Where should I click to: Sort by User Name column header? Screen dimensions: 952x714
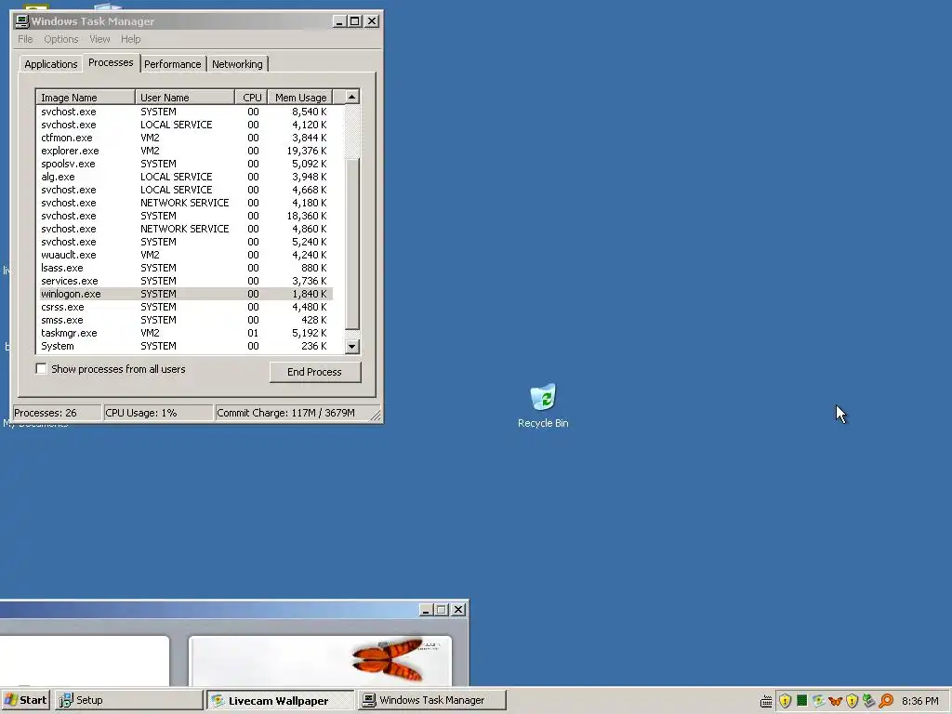pyautogui.click(x=185, y=97)
